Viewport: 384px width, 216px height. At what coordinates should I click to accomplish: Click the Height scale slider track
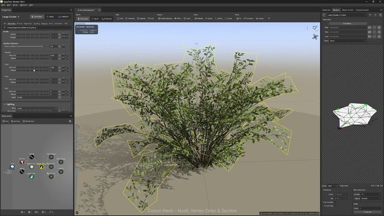32,37
